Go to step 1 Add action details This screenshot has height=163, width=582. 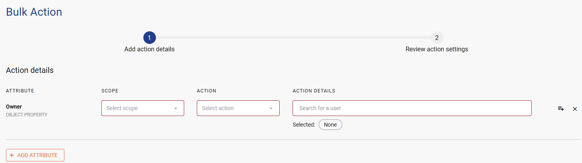pyautogui.click(x=150, y=38)
